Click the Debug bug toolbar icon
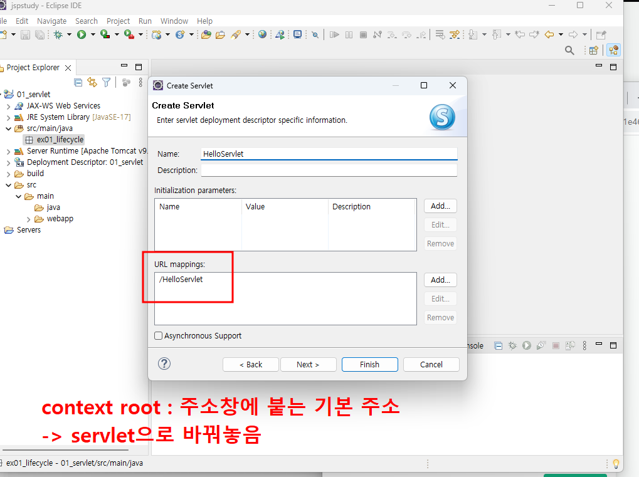The image size is (639, 477). coord(58,35)
